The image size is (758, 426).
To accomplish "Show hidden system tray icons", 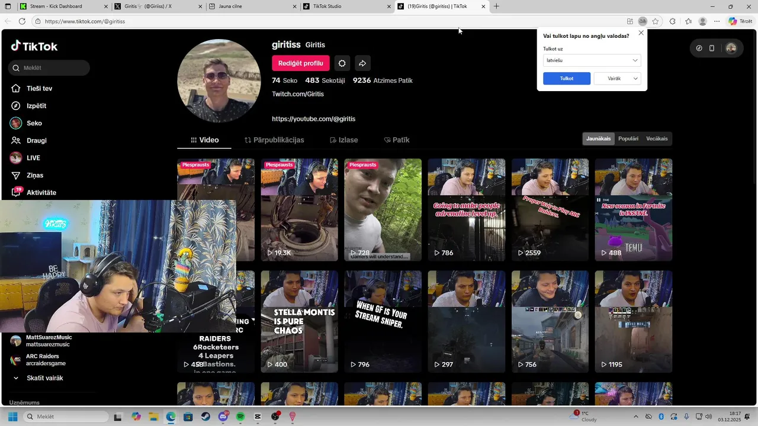I will coord(636,417).
